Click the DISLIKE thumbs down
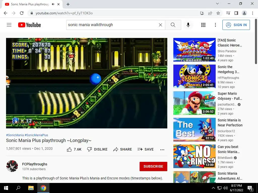The height and width of the screenshot is (193, 258). [x=97, y=149]
